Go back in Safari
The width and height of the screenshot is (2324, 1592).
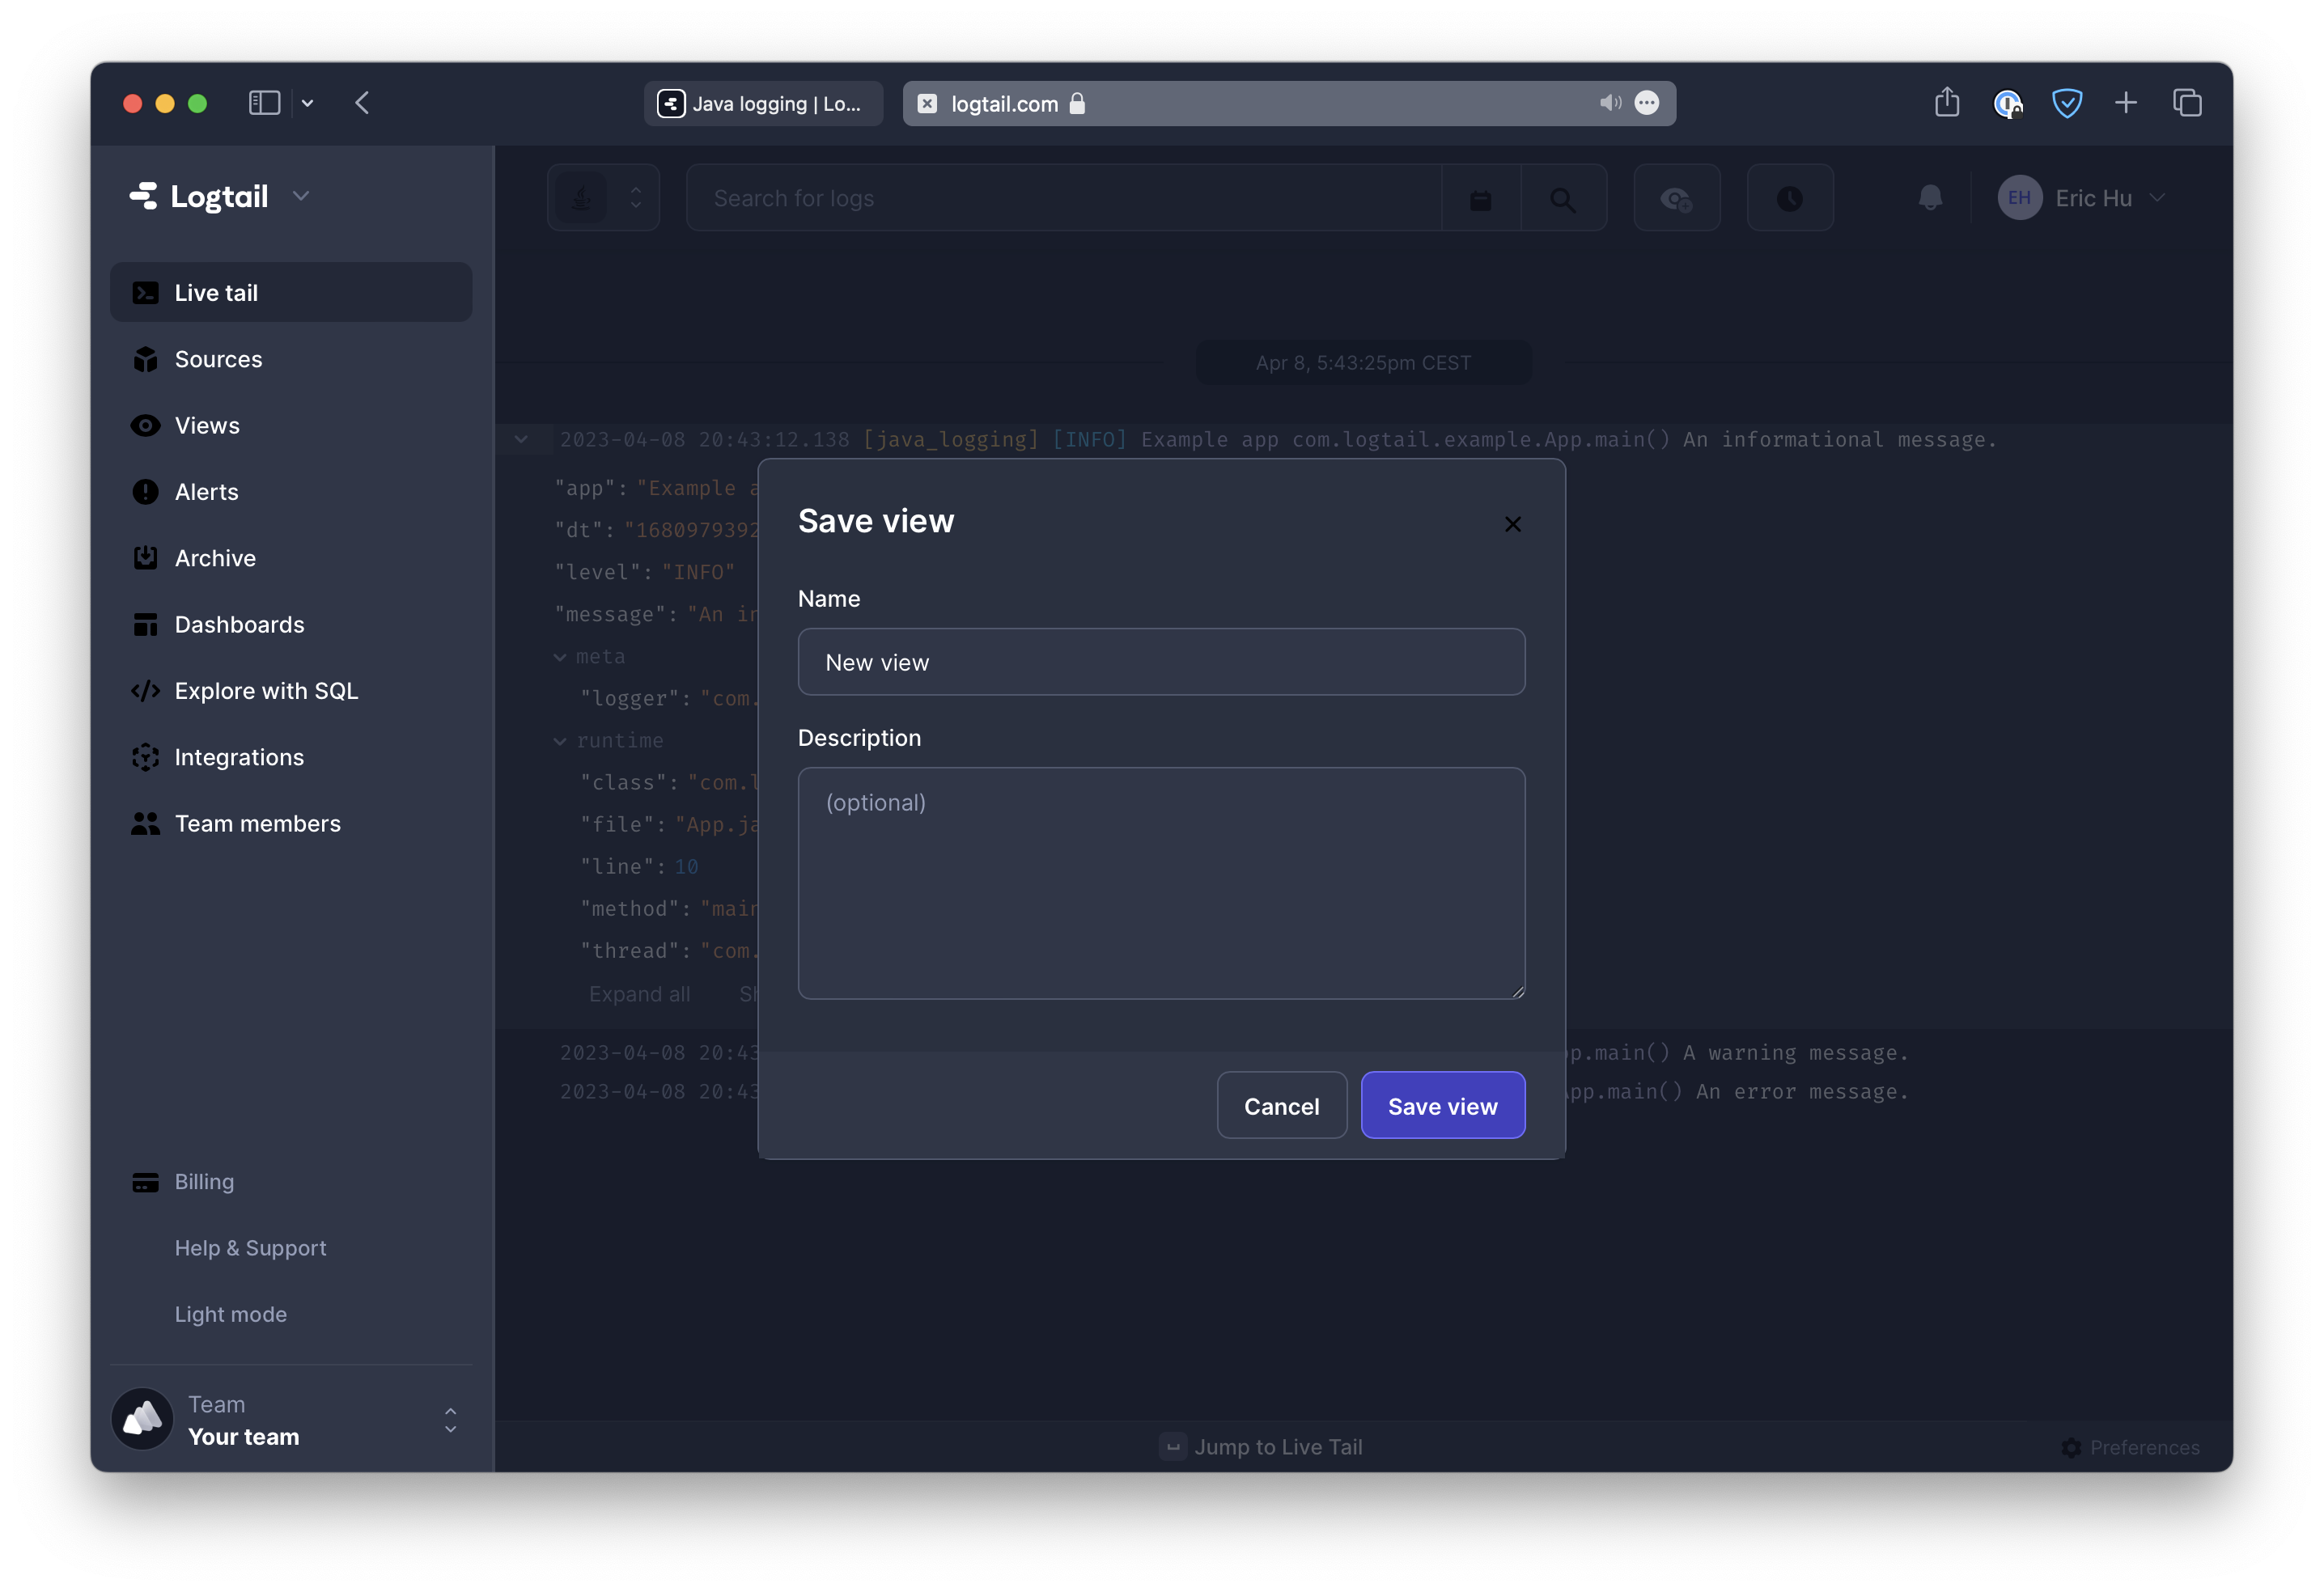362,102
